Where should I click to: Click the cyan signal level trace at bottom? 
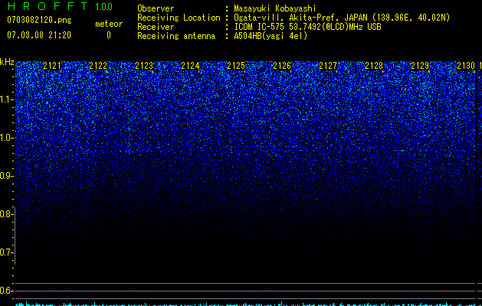click(246, 304)
